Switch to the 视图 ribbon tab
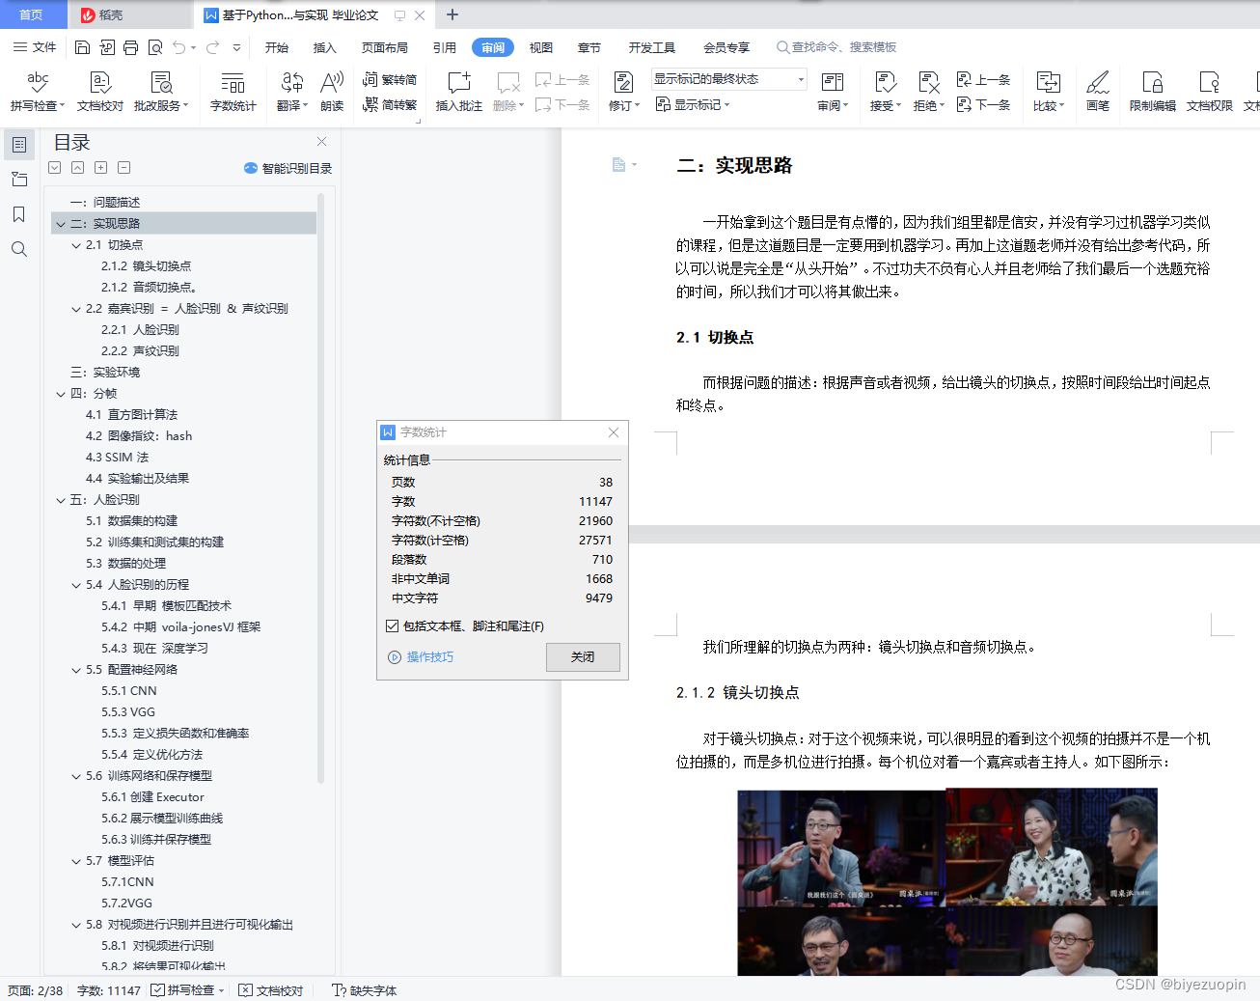Image resolution: width=1260 pixels, height=1001 pixels. click(540, 45)
